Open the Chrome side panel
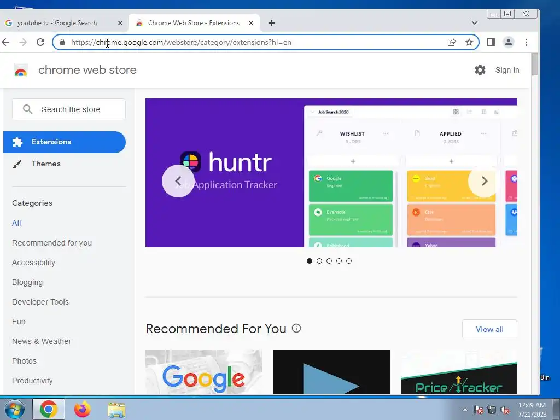This screenshot has width=560, height=420. [x=491, y=42]
